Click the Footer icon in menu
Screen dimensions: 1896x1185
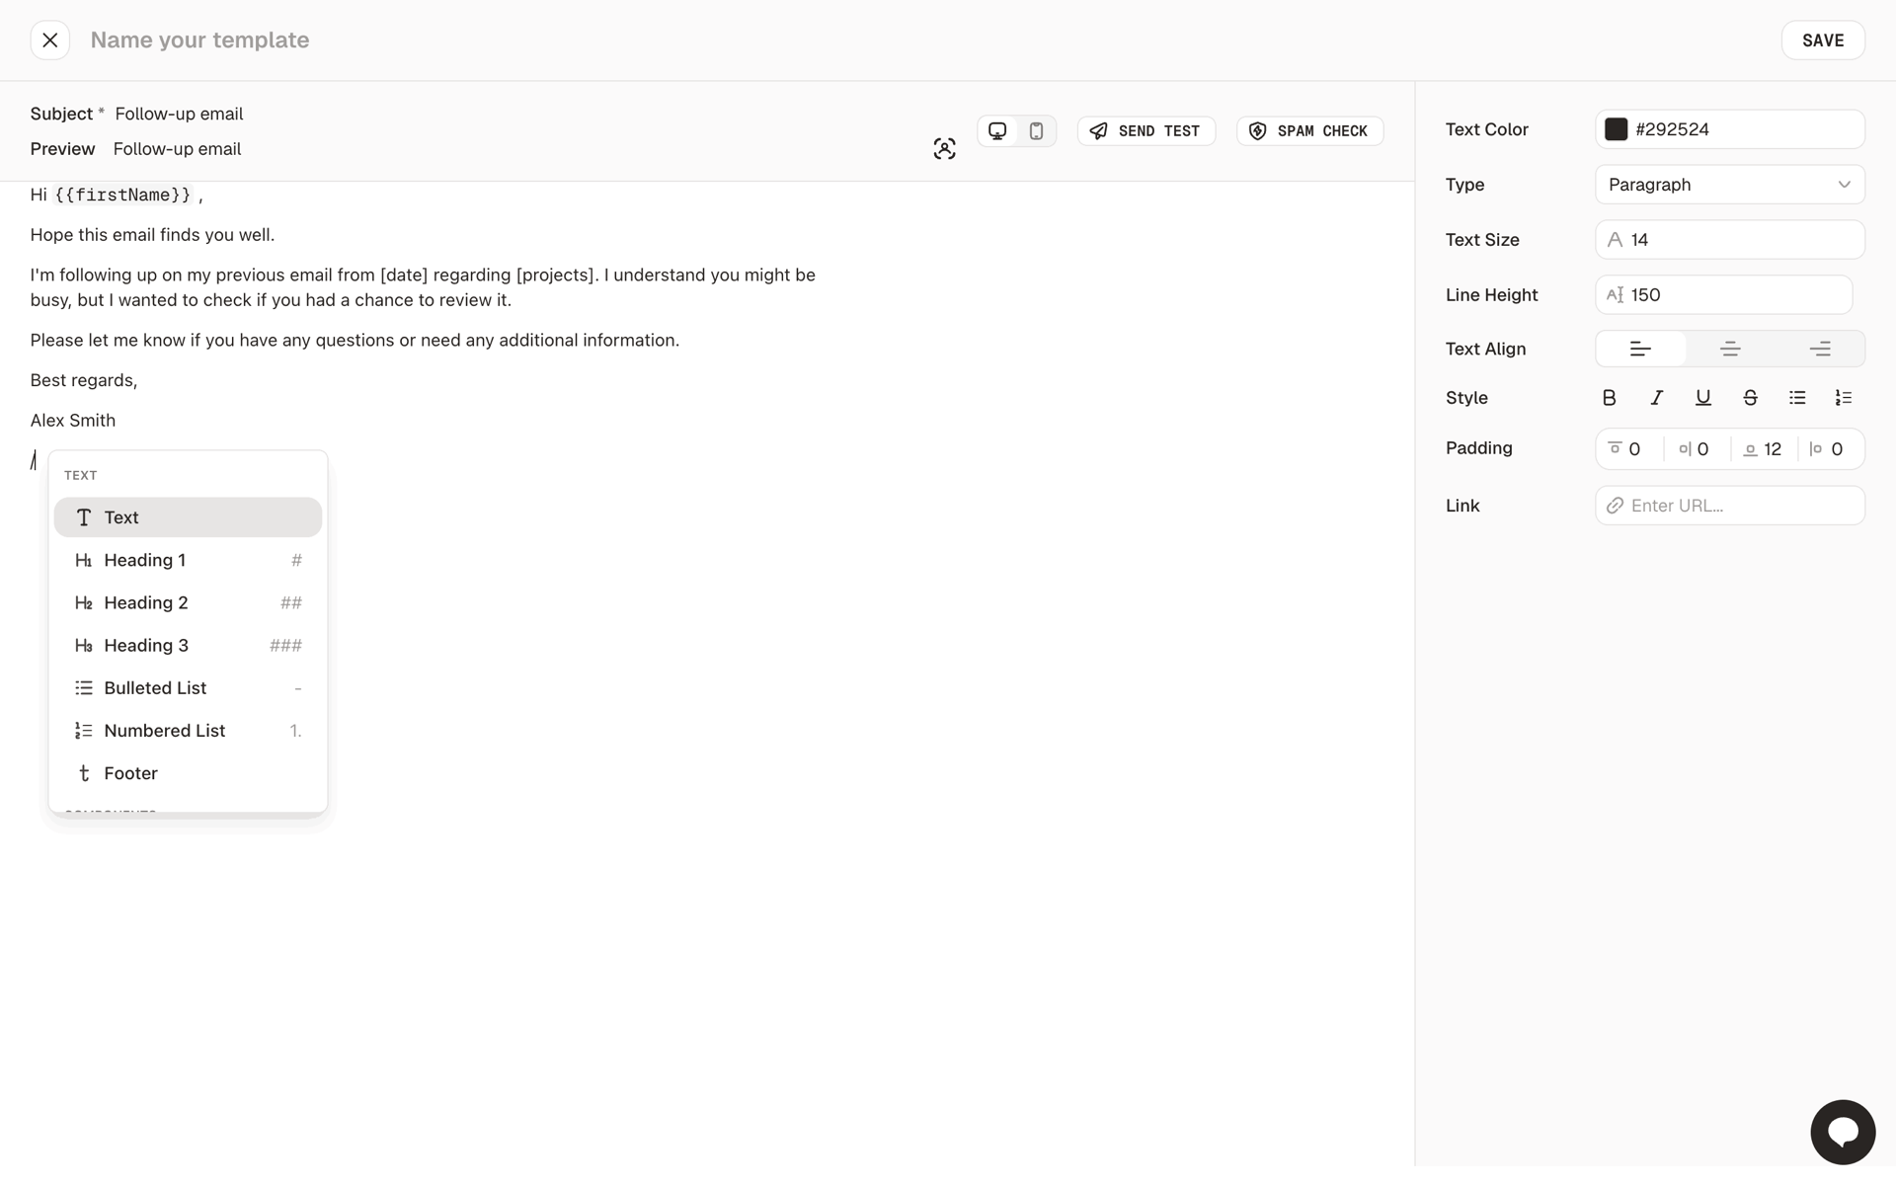(x=84, y=773)
